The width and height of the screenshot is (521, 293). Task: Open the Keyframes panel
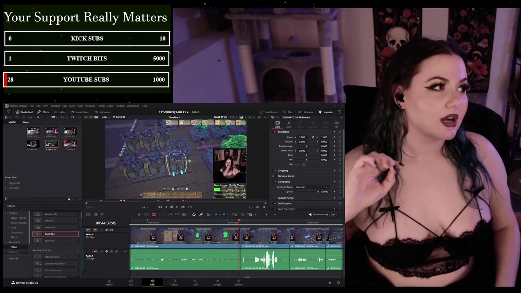(x=103, y=112)
